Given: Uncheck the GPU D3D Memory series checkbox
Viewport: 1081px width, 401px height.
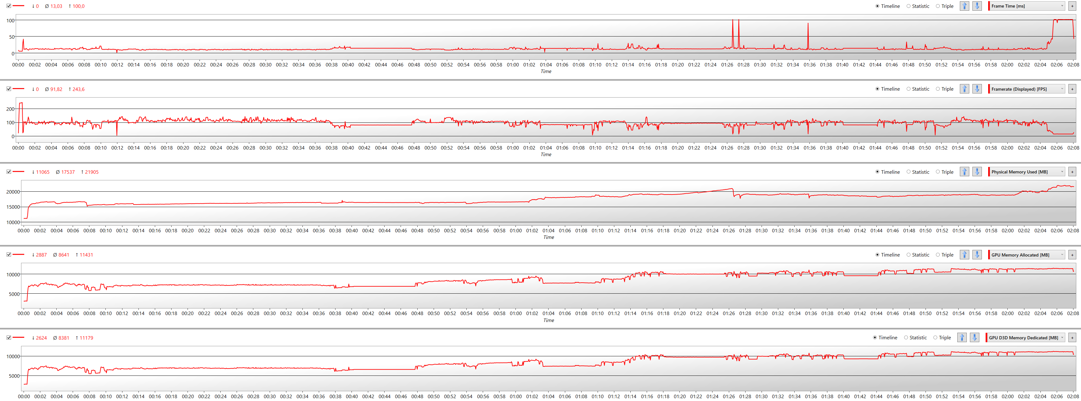Looking at the screenshot, I should 9,338.
